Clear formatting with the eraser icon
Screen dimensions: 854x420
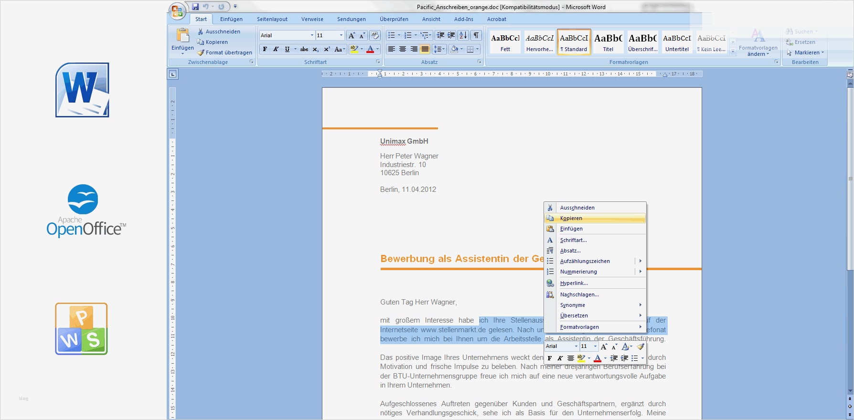(x=375, y=35)
